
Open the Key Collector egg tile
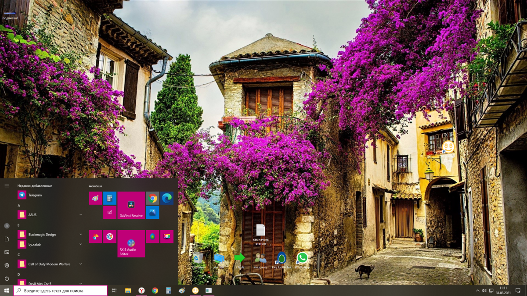(152, 236)
